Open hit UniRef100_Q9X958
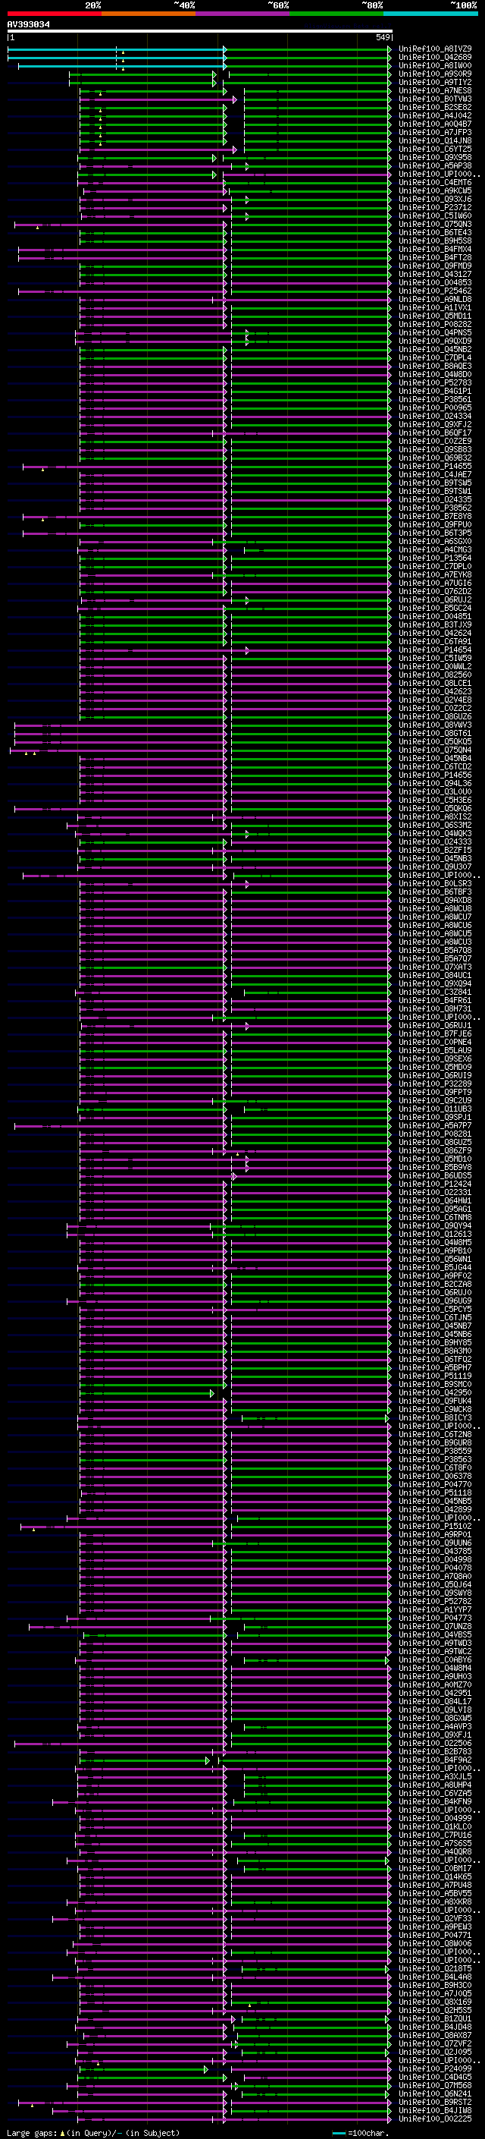The image size is (485, 2139). (x=435, y=157)
